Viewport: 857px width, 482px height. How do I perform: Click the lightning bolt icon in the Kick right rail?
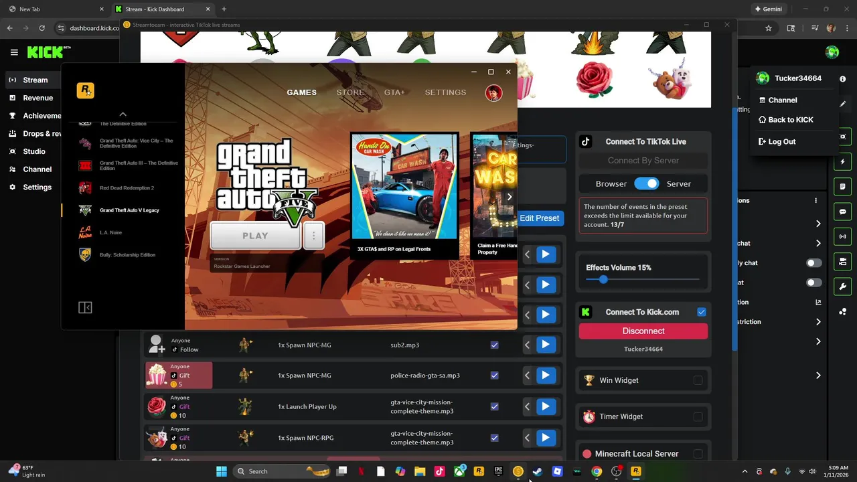pos(843,162)
